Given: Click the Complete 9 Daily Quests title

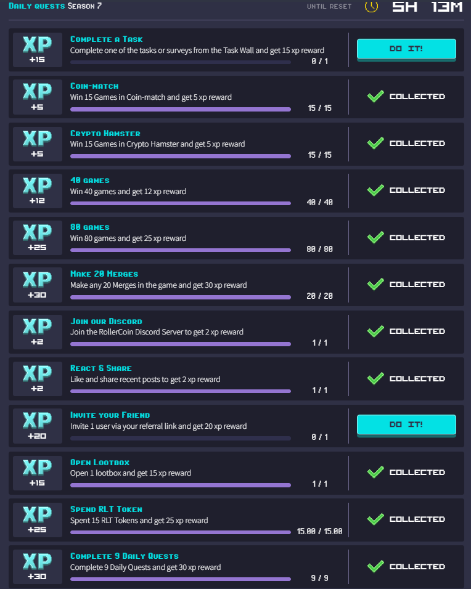Looking at the screenshot, I should point(124,556).
